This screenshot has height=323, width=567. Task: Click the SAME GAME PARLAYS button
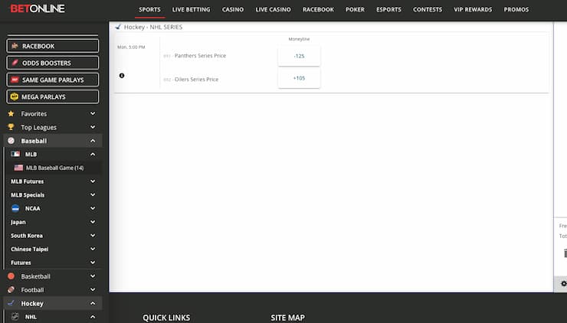[x=52, y=80]
